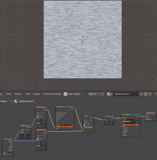Click the eyedropper icon in Texture Coordinate node
The height and width of the screenshot is (160, 157).
(12, 153)
